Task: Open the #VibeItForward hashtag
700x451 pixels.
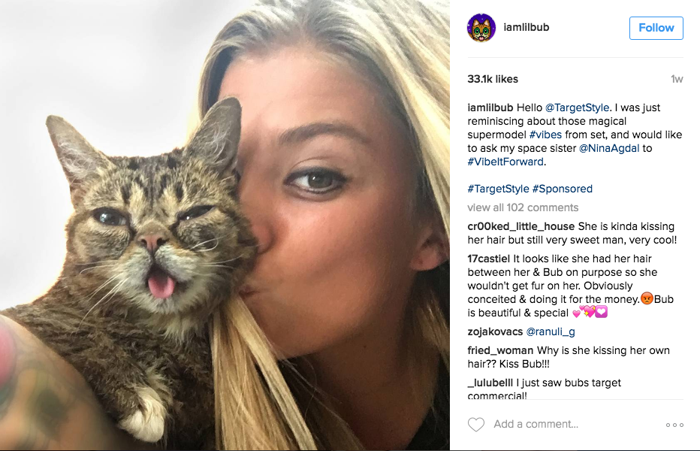Action: click(505, 162)
